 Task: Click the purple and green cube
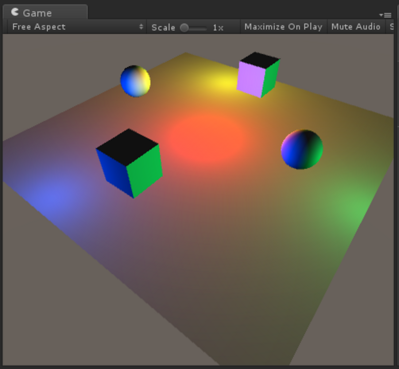[258, 75]
